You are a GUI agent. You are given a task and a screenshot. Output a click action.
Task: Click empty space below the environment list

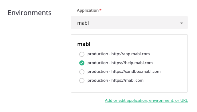[129, 88]
